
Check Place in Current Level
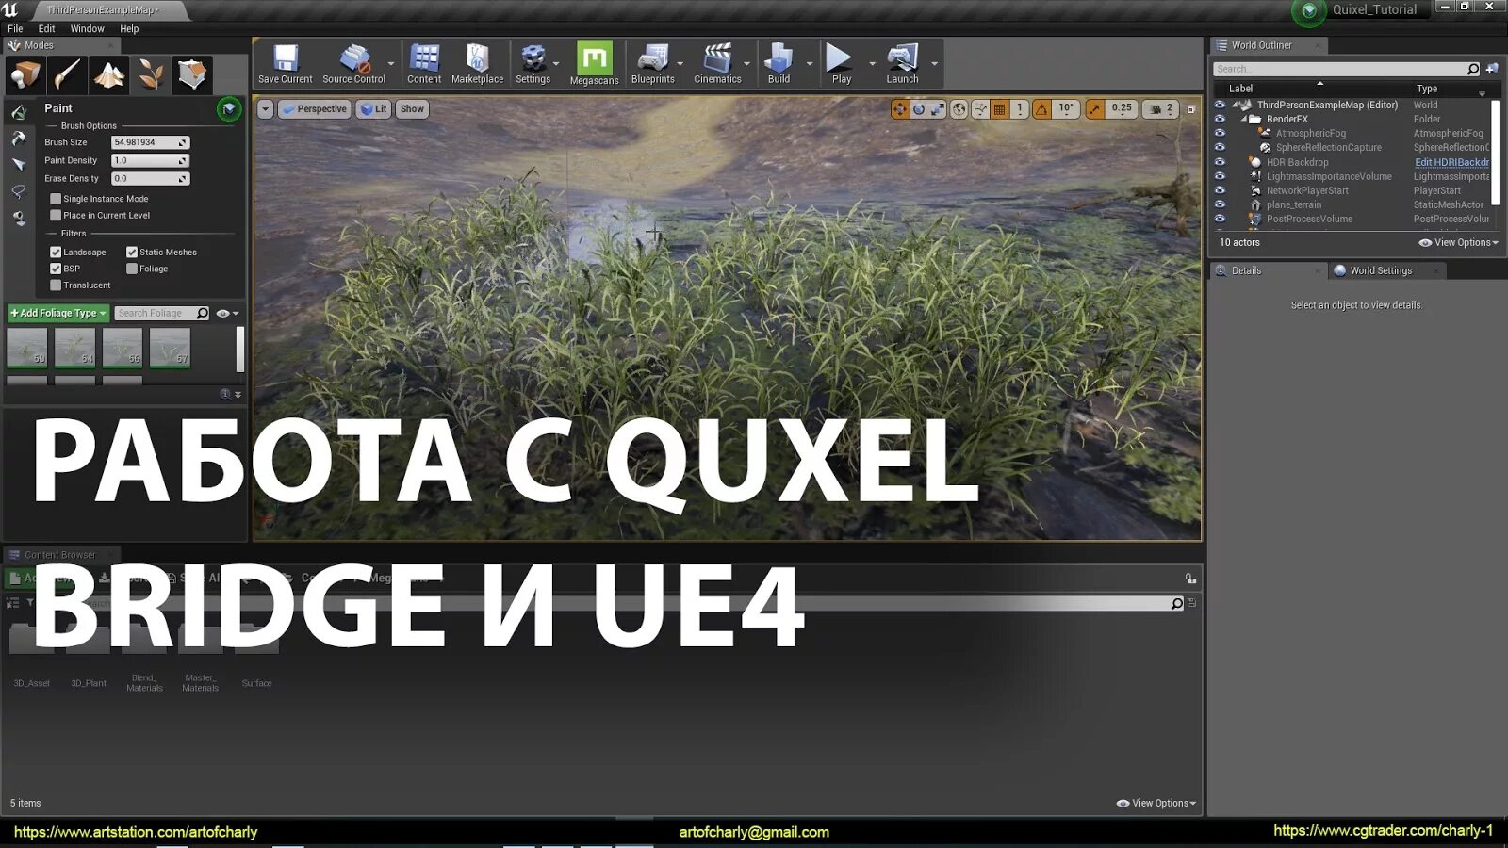(56, 215)
